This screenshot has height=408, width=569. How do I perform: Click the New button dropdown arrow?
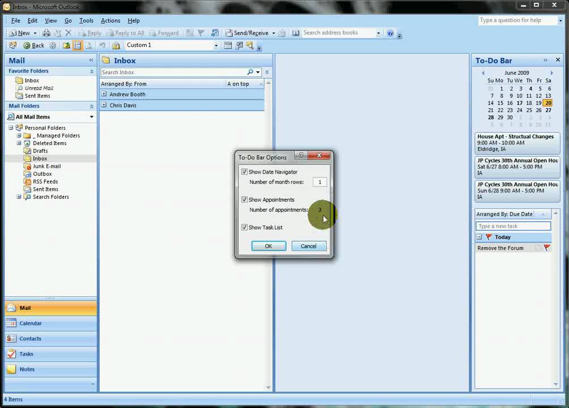(x=35, y=33)
